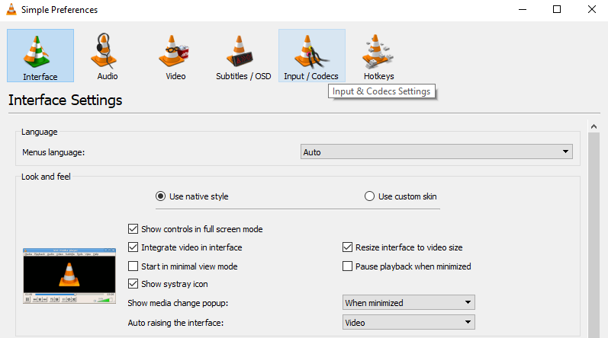608x338 pixels.
Task: Uncheck Show controls in full screen mode
Action: pos(133,229)
